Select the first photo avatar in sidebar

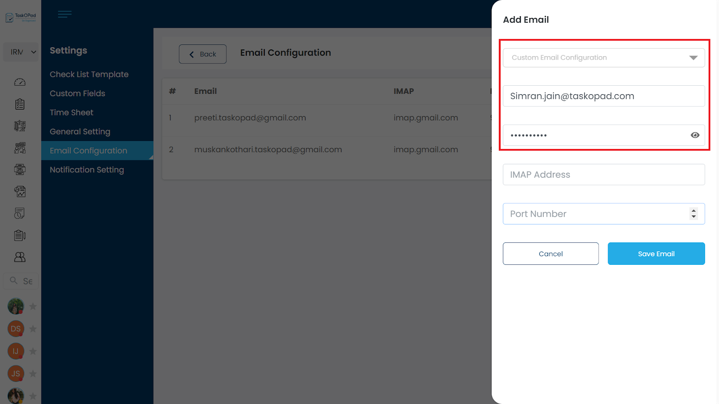tap(16, 306)
